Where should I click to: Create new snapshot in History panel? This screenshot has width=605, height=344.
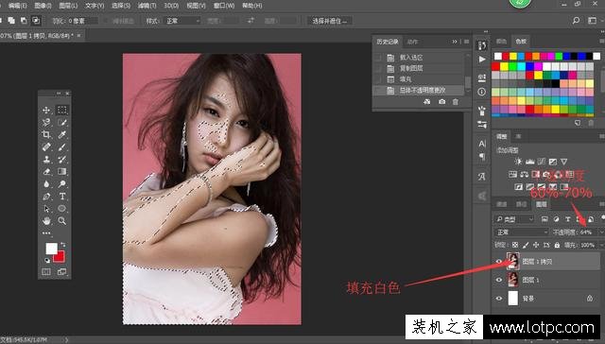(x=441, y=102)
